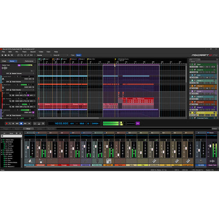Stop playback using the highlighted stop button
Screen dimensions: 219x219
pos(21,124)
